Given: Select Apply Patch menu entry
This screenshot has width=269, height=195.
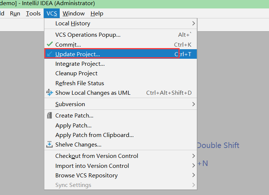Looking at the screenshot, I should click(121, 125).
